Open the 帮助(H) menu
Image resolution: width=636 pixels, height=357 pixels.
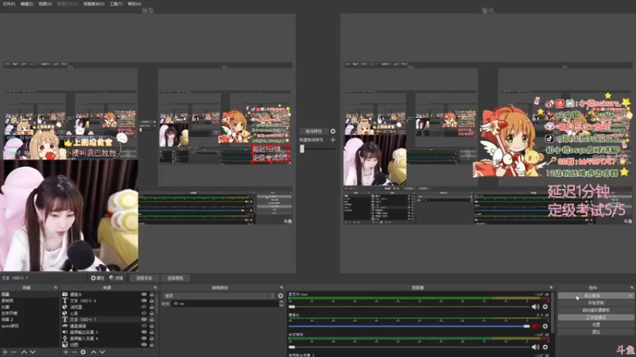(134, 4)
